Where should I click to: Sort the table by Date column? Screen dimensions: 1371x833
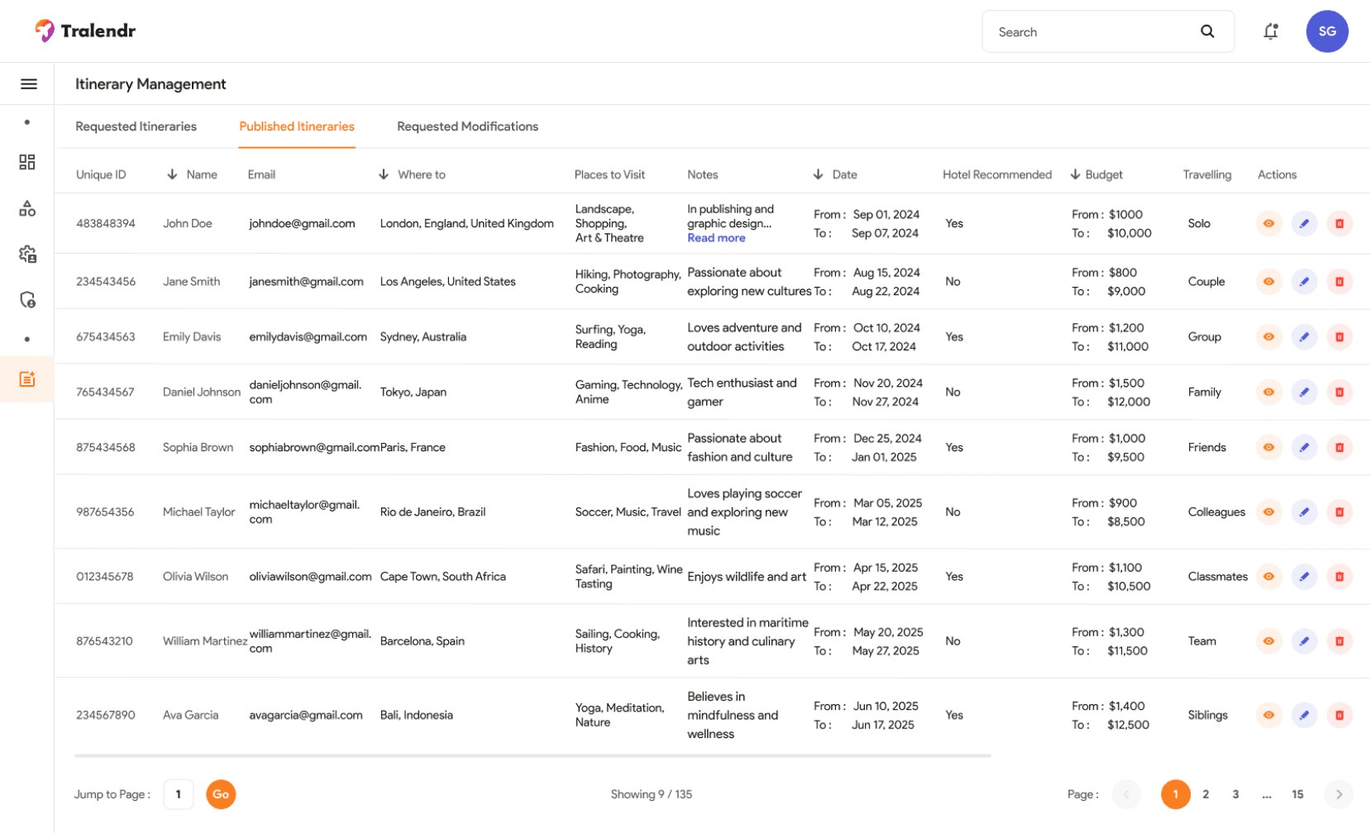[818, 174]
